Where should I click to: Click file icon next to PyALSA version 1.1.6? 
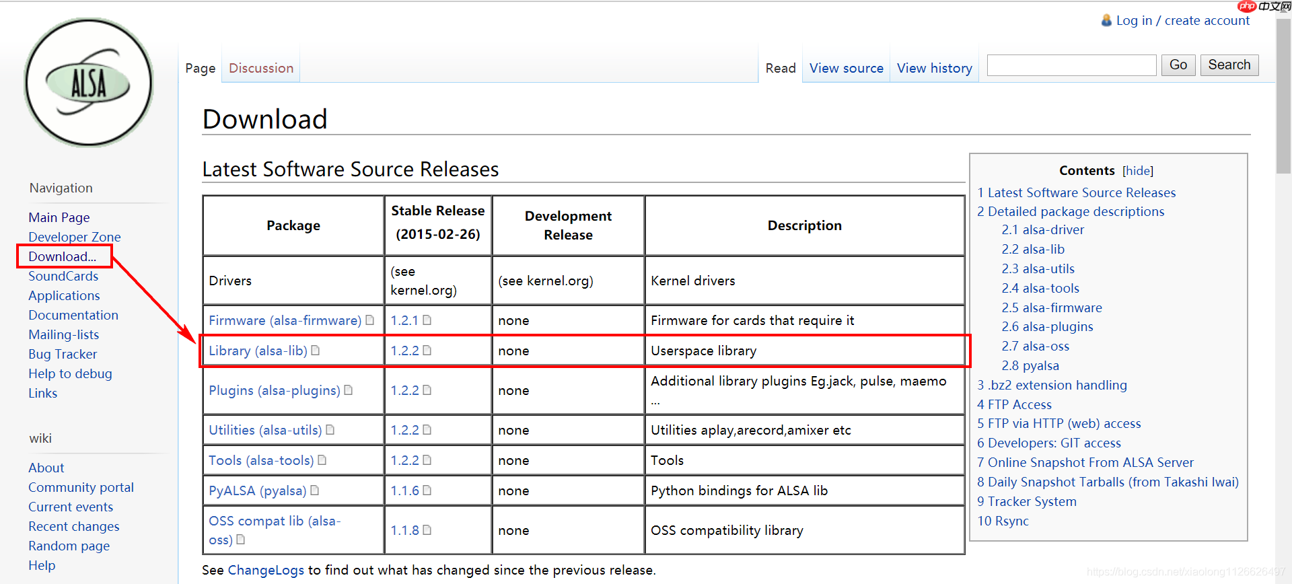tap(427, 490)
